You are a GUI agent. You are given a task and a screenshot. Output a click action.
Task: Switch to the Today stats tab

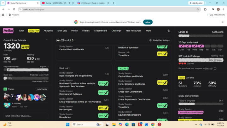tap(181, 78)
